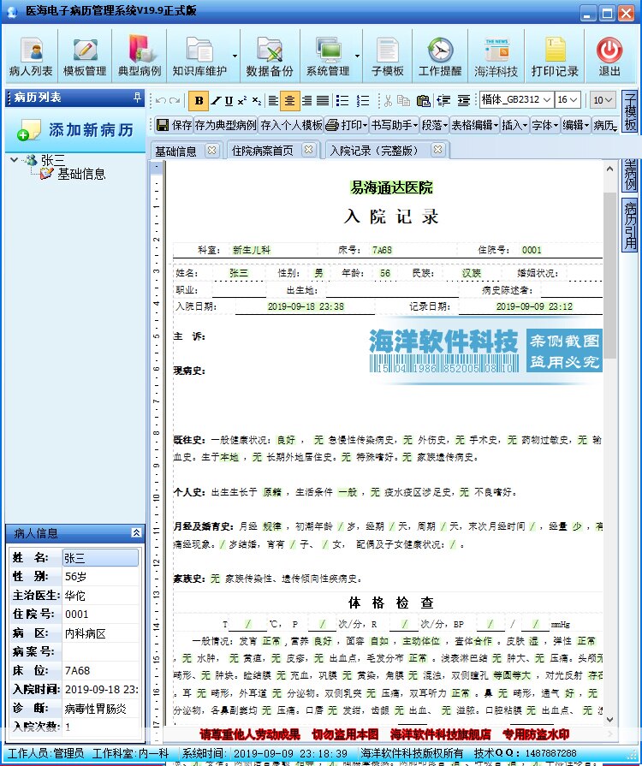Open the 病历引用 side panel tab
Viewport: 642px width, 766px height.
(x=630, y=226)
